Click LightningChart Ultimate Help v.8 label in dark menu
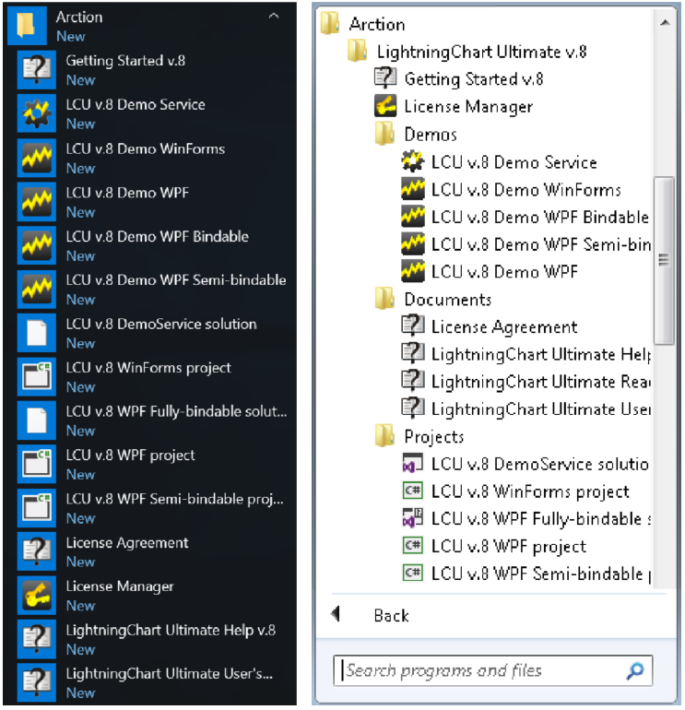Image resolution: width=685 pixels, height=710 pixels. (x=171, y=630)
